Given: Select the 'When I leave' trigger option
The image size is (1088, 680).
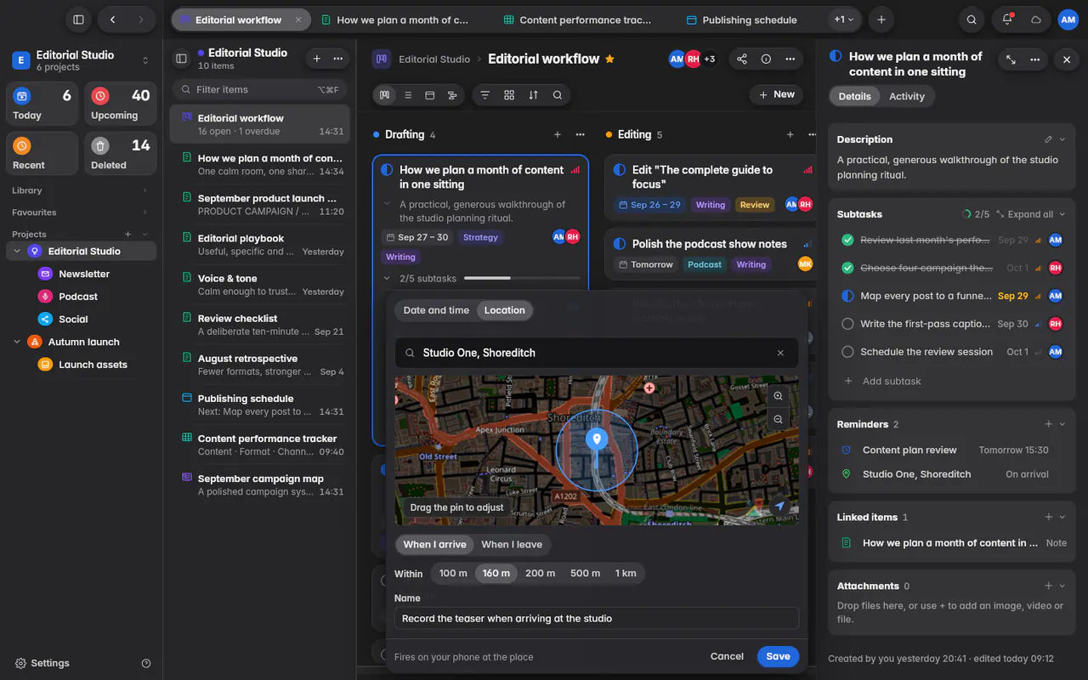Looking at the screenshot, I should click(512, 545).
